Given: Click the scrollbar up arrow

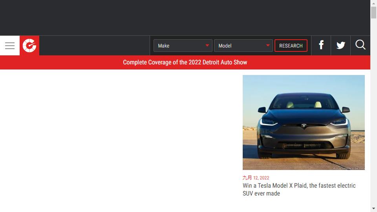Looking at the screenshot, I should (373, 3).
